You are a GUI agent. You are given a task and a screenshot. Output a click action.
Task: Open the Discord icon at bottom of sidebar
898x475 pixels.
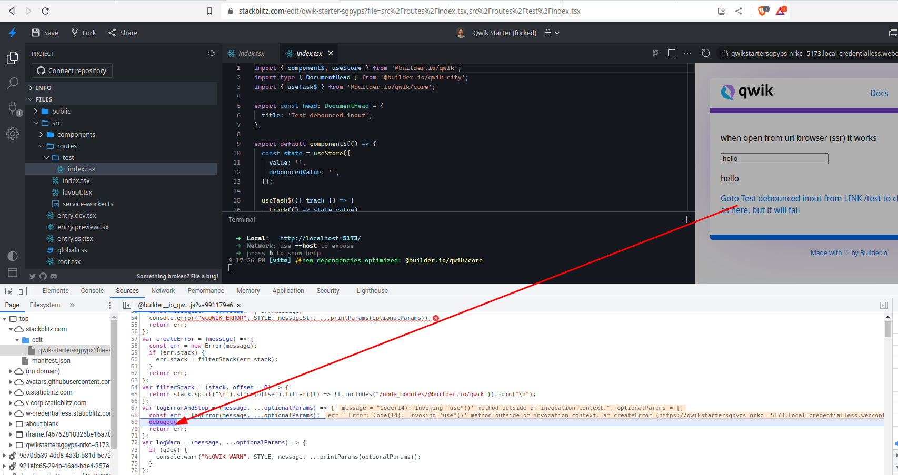[x=54, y=276]
